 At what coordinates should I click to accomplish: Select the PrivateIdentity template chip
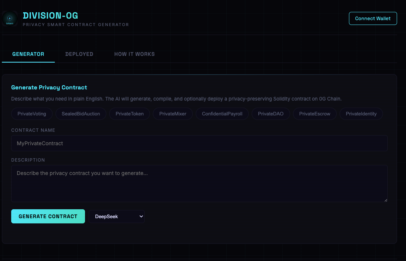click(361, 114)
